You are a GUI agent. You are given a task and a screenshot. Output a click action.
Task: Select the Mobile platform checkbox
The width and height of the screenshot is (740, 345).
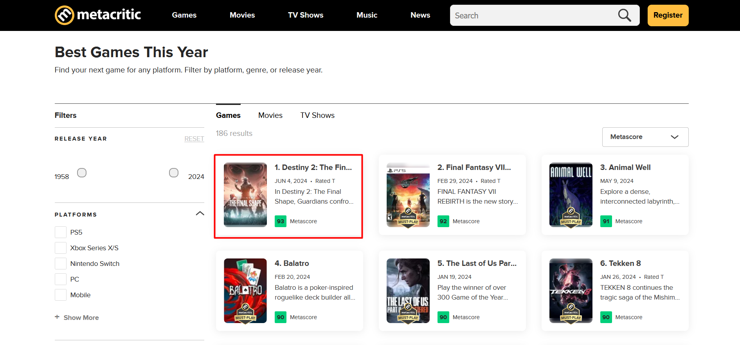coord(61,295)
